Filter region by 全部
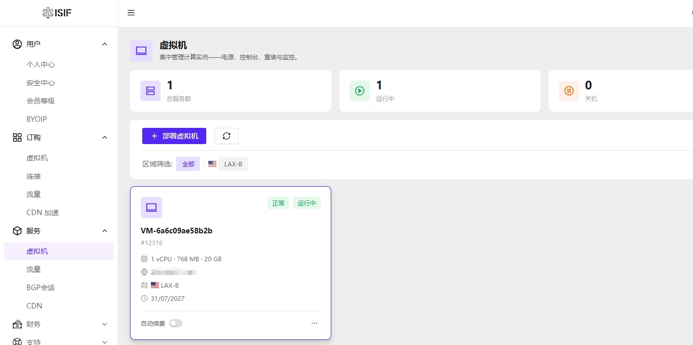The image size is (693, 345). click(188, 164)
